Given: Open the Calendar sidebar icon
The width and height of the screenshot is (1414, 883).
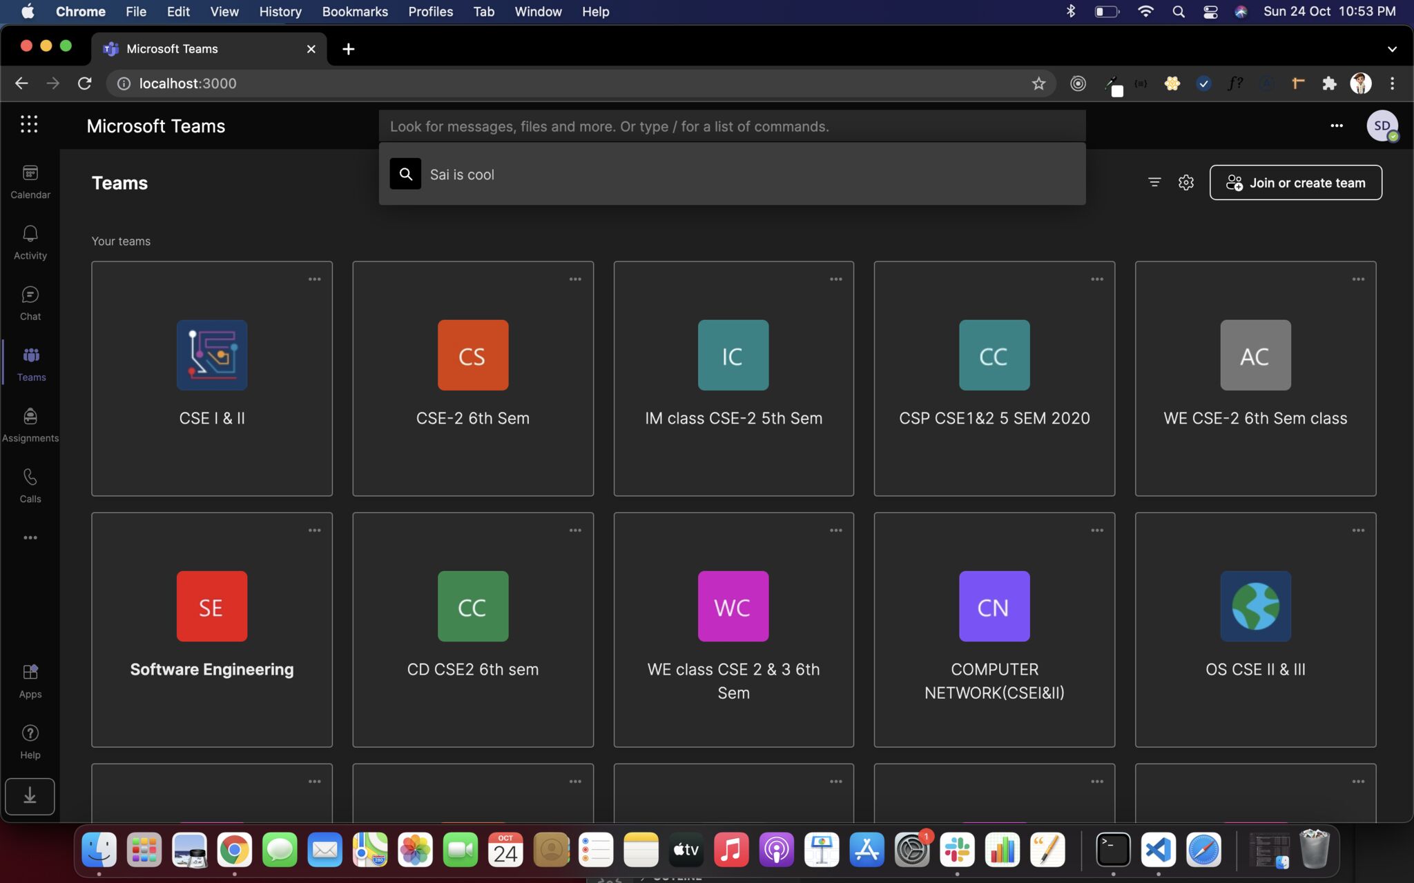Looking at the screenshot, I should click(x=30, y=181).
